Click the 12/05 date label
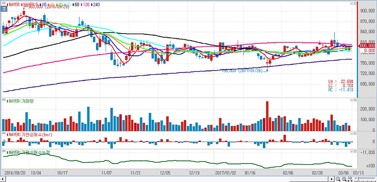Screen dimensions: 377x182 165,172
